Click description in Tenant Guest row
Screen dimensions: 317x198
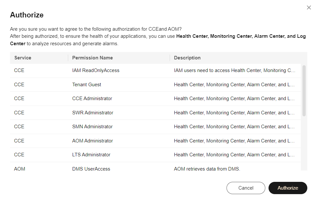tap(234, 84)
